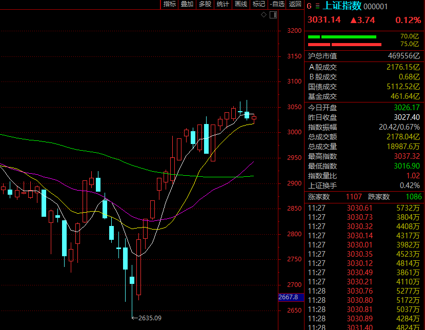Click the 总成交量 value 18987.6万
425x330 pixels.
(x=403, y=147)
